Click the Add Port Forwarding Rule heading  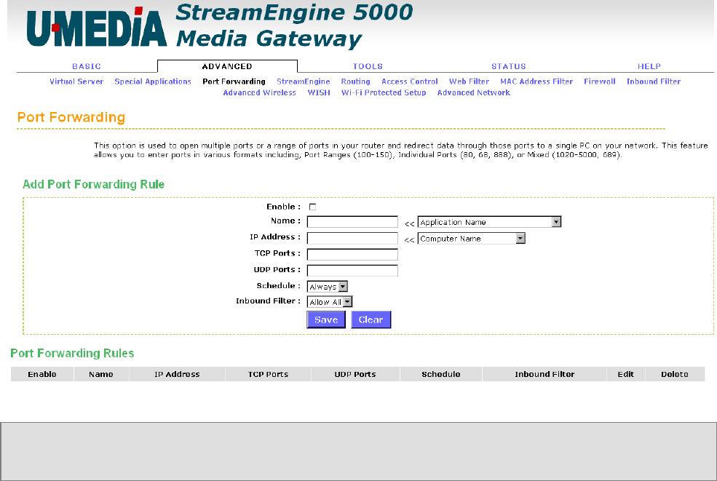point(94,184)
